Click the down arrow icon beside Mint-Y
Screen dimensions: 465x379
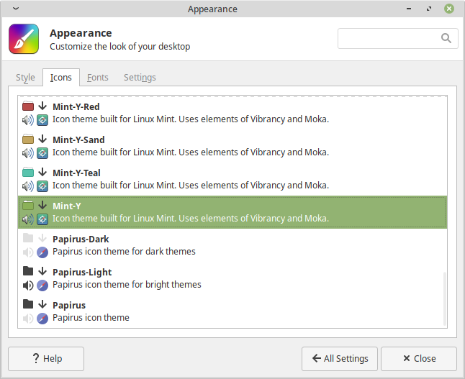[x=42, y=205]
